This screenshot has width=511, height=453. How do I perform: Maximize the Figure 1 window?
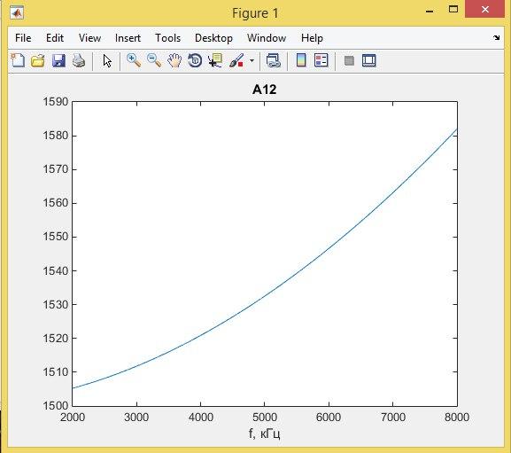[x=453, y=10]
